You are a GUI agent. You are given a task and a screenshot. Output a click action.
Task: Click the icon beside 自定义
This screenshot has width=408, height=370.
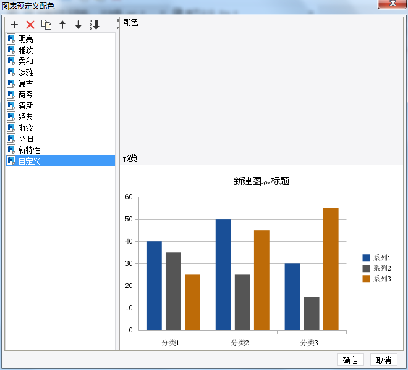tap(11, 161)
